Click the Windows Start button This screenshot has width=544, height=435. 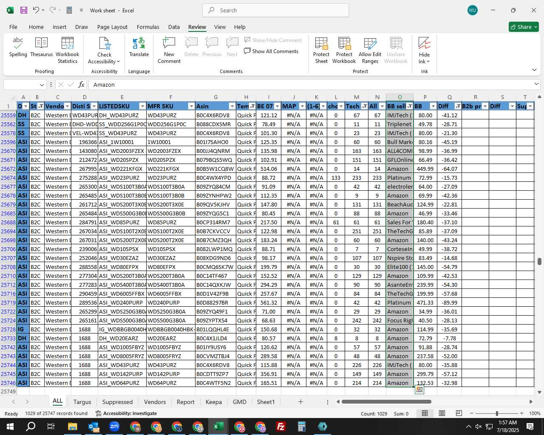pos(10,427)
